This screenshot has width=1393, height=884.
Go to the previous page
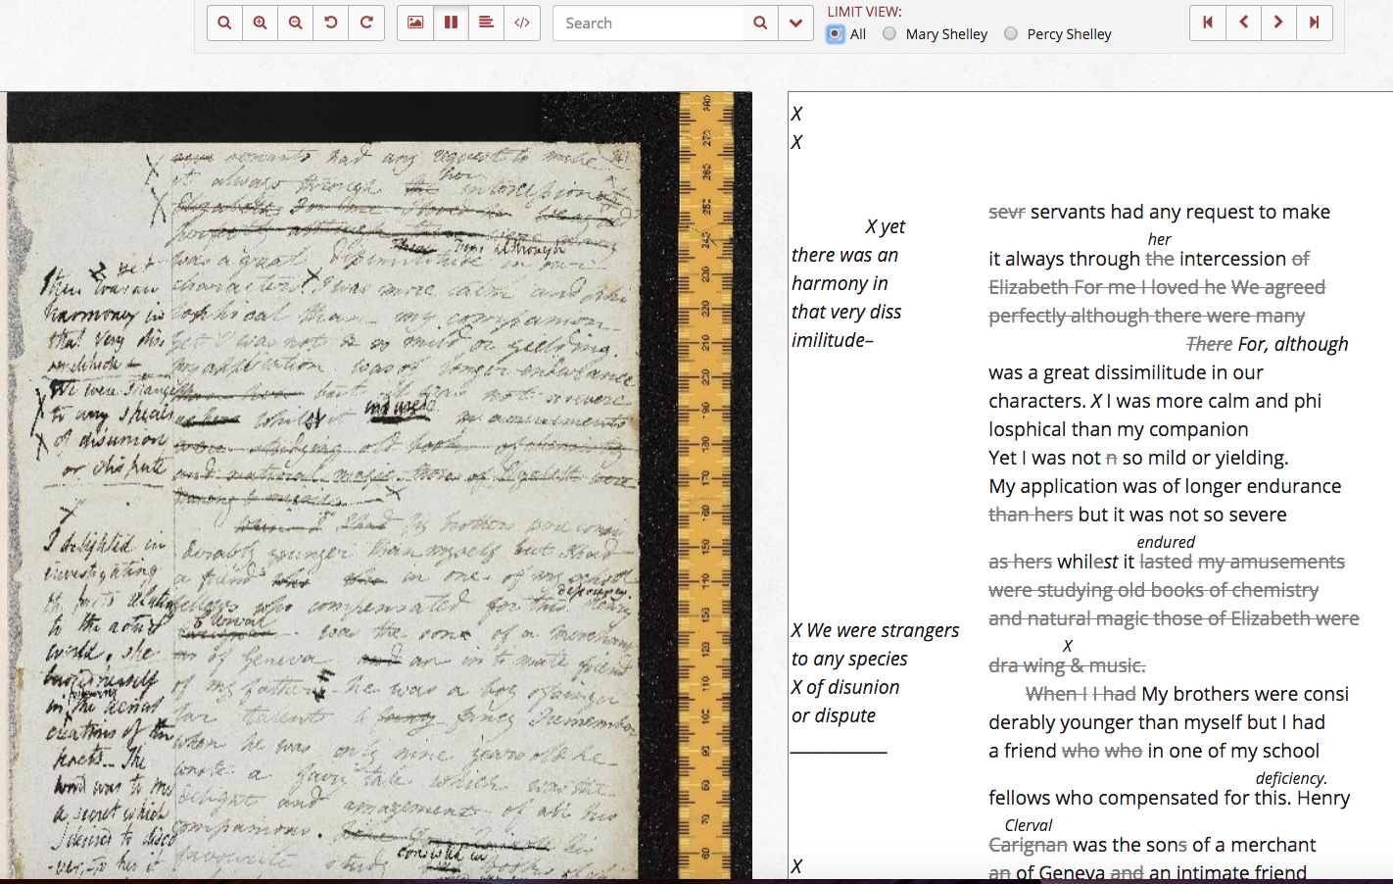point(1243,23)
